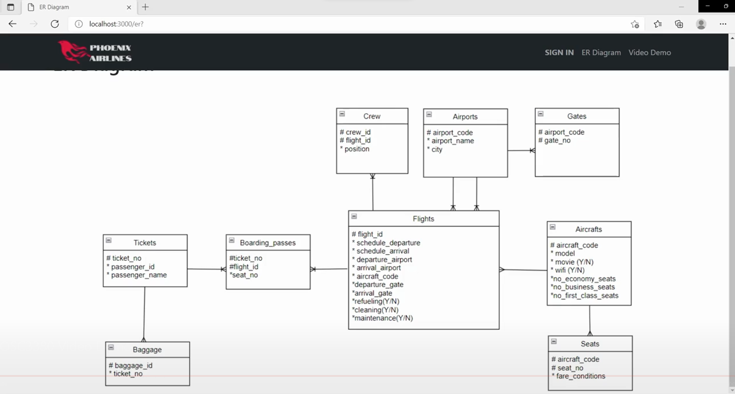Open the site information icon

pos(79,24)
